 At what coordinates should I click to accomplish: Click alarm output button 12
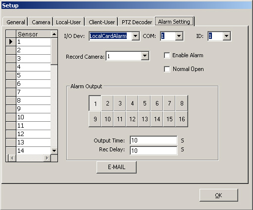[132, 119]
